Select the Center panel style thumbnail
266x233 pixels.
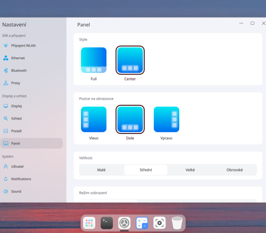130,60
